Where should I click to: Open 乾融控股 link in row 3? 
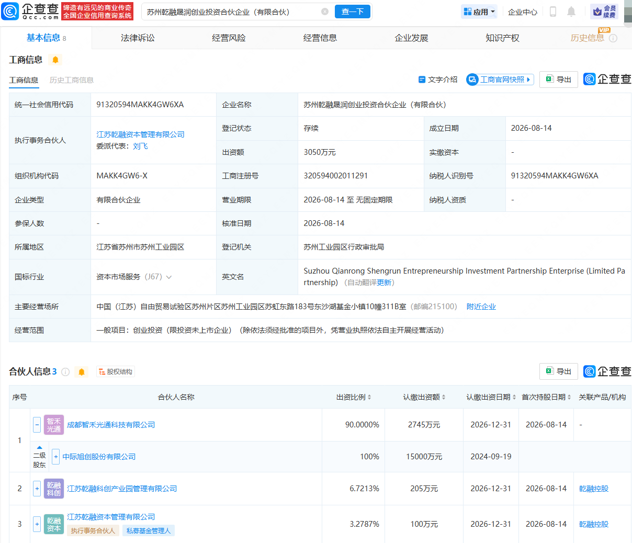[x=594, y=524]
